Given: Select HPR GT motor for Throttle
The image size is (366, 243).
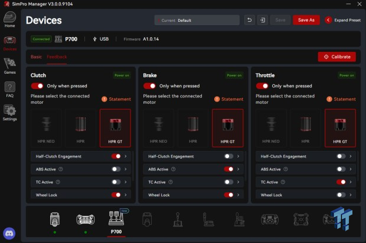Looking at the screenshot, I should (x=340, y=128).
